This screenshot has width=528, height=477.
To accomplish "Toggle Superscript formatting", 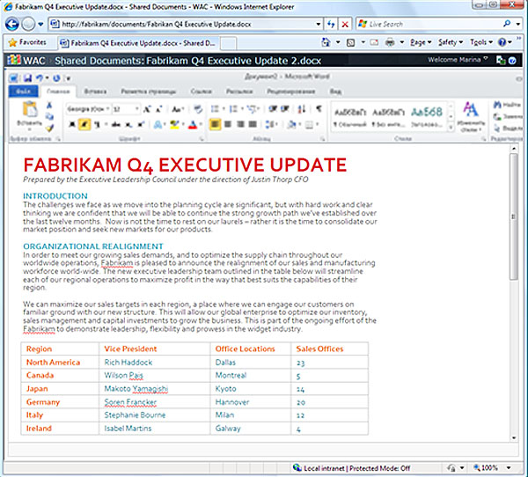I will coord(141,125).
